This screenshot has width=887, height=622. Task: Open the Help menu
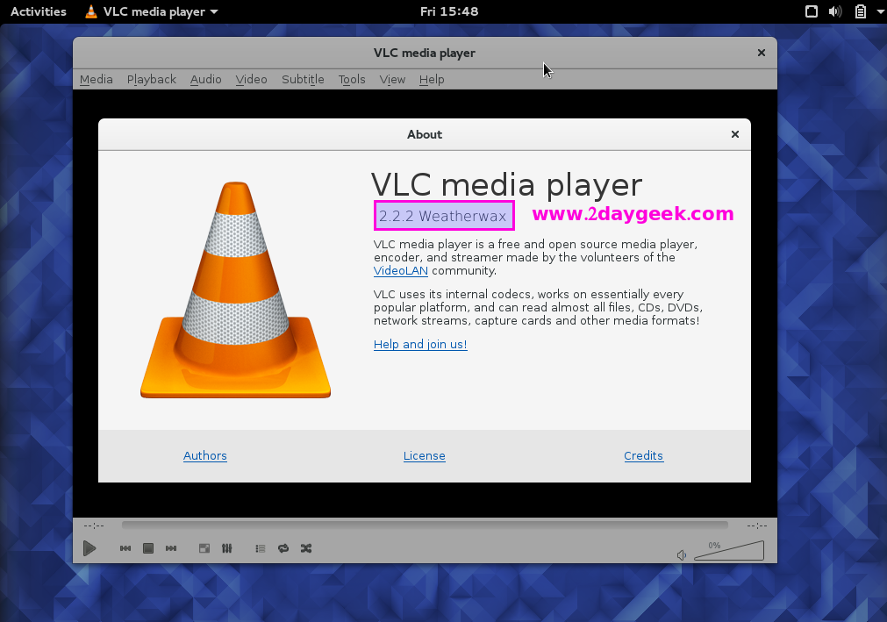click(x=432, y=80)
